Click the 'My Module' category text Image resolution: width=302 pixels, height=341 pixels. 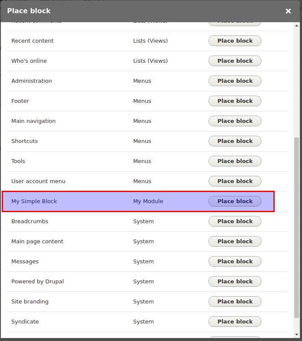[148, 201]
